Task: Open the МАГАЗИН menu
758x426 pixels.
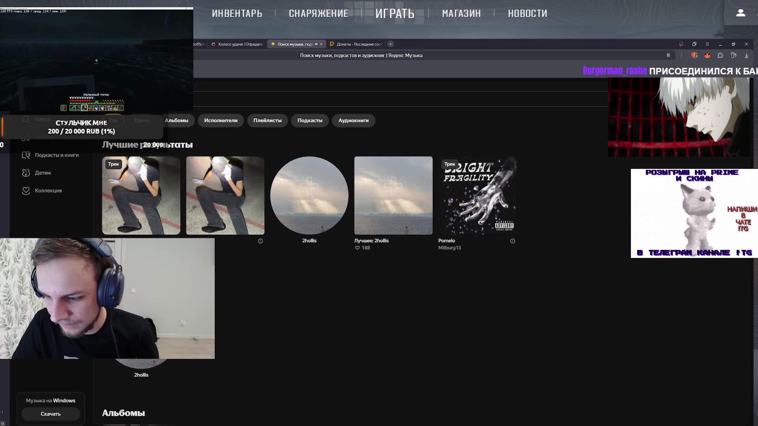Action: pyautogui.click(x=461, y=13)
